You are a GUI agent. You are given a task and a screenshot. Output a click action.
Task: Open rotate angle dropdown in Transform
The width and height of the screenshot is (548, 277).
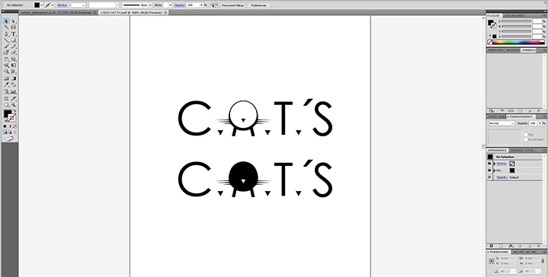click(514, 272)
